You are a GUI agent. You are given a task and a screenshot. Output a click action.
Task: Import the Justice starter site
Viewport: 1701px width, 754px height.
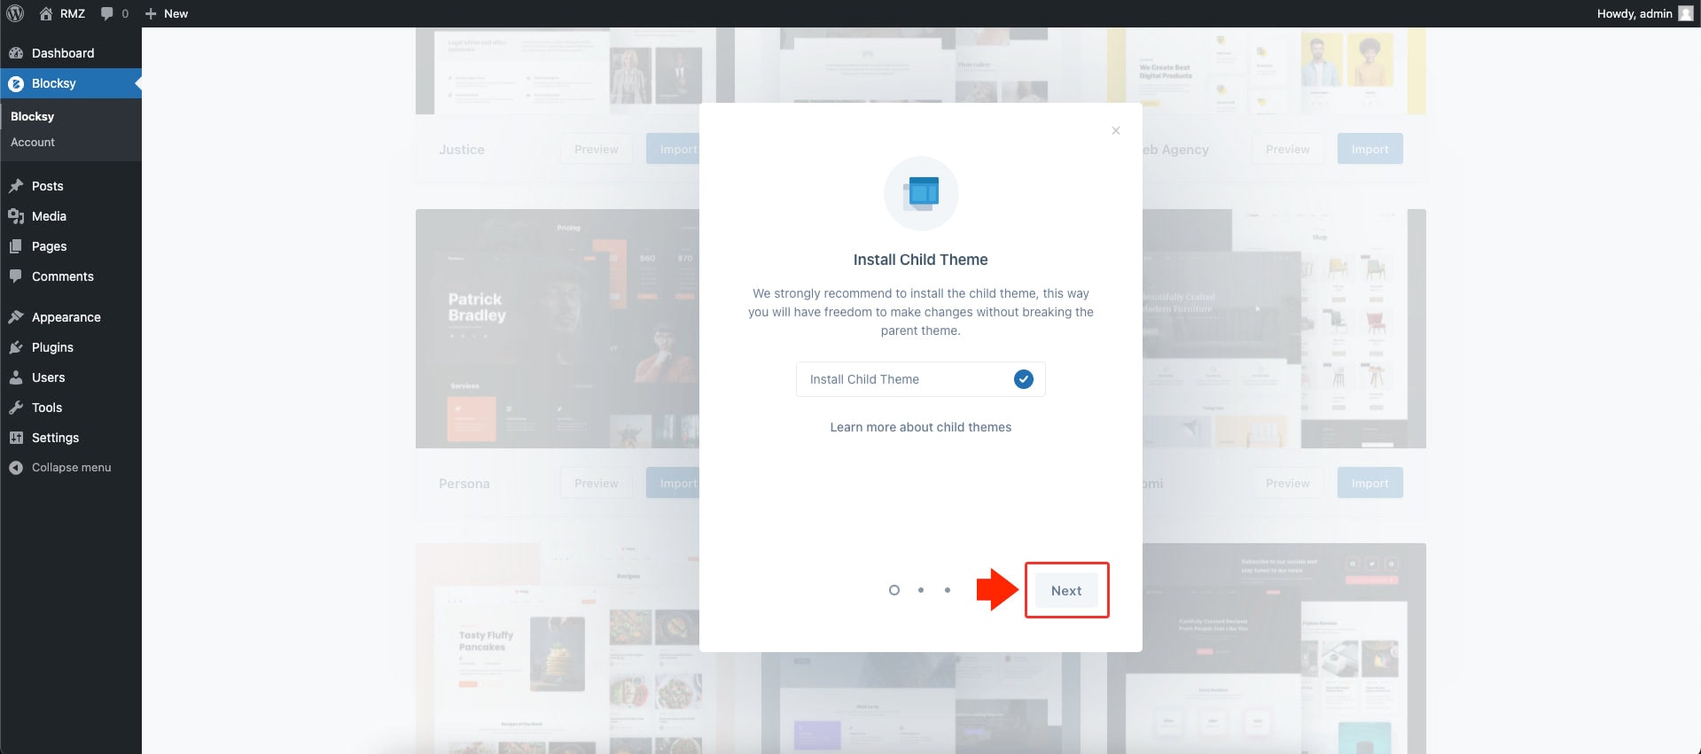[675, 149]
